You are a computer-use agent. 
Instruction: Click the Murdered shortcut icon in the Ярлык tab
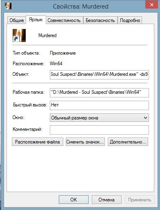[19, 35]
